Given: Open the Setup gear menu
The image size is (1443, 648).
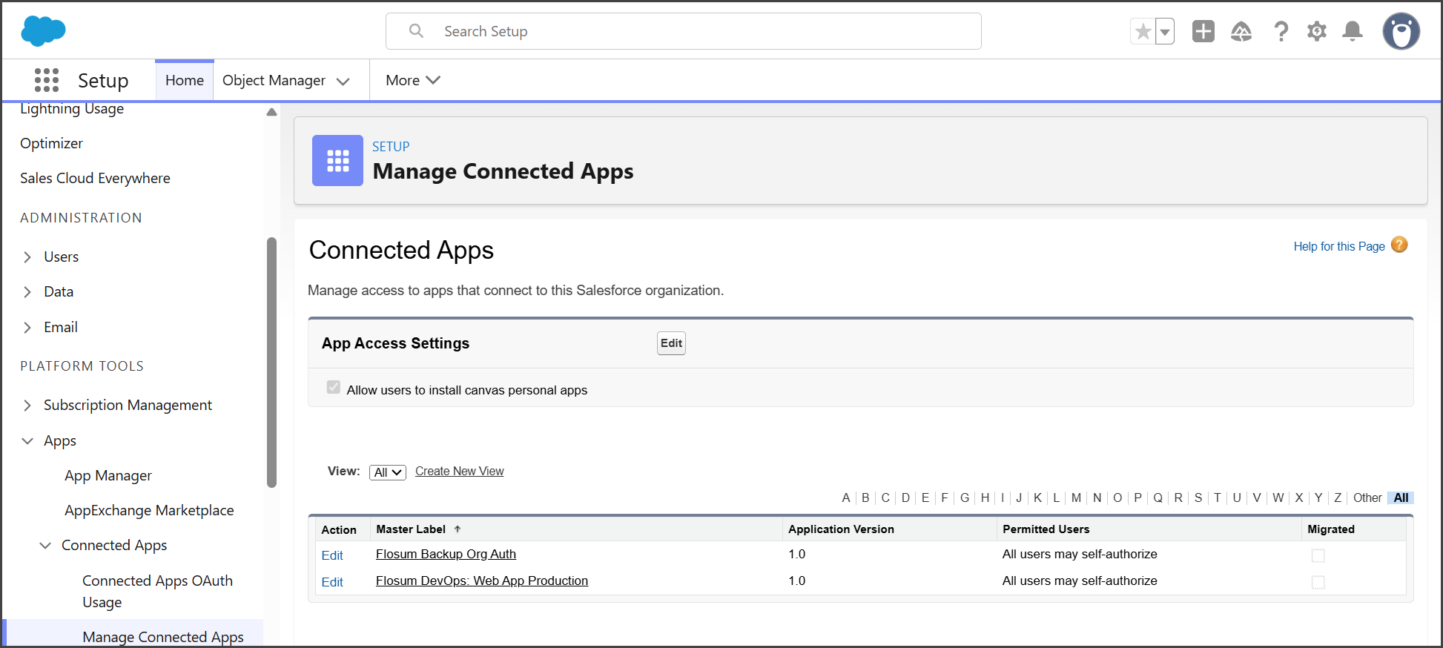Looking at the screenshot, I should point(1316,31).
